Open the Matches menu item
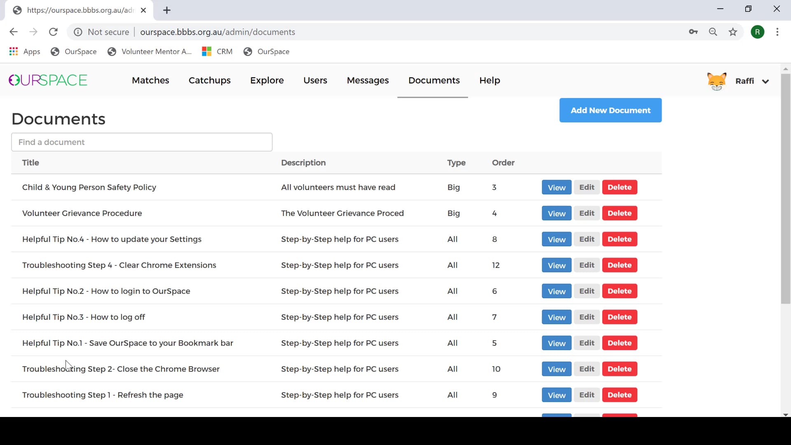This screenshot has width=791, height=445. click(x=150, y=80)
